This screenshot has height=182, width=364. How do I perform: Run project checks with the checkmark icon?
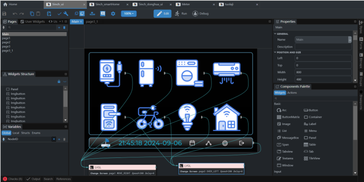pyautogui.click(x=60, y=14)
